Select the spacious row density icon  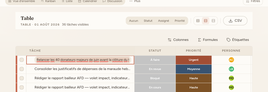[213, 21]
